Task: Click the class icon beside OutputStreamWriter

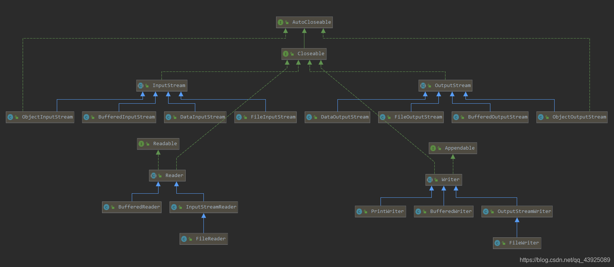Action: [486, 211]
